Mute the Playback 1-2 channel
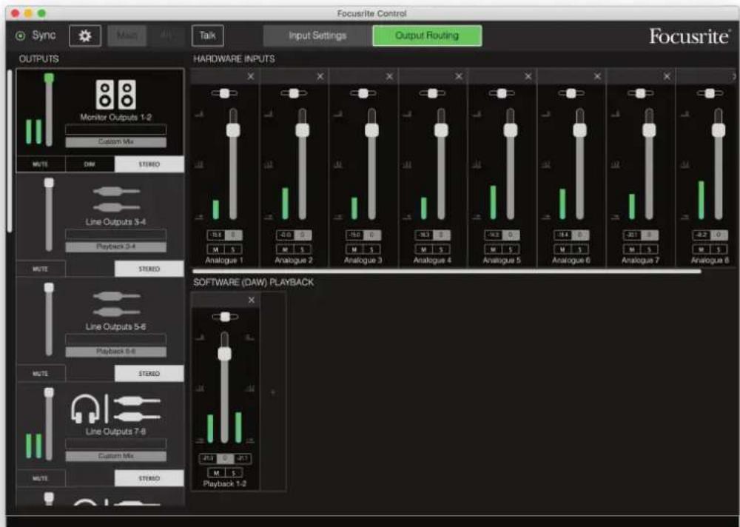 pos(216,473)
